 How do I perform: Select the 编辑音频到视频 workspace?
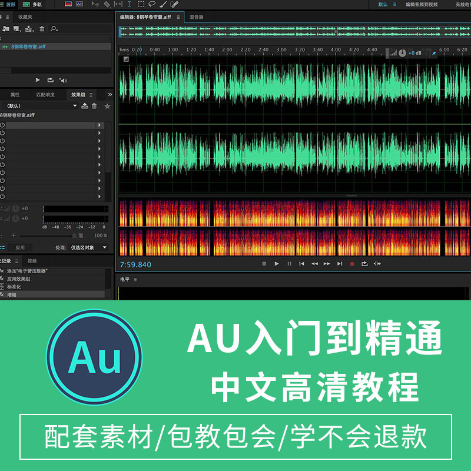coord(422,5)
